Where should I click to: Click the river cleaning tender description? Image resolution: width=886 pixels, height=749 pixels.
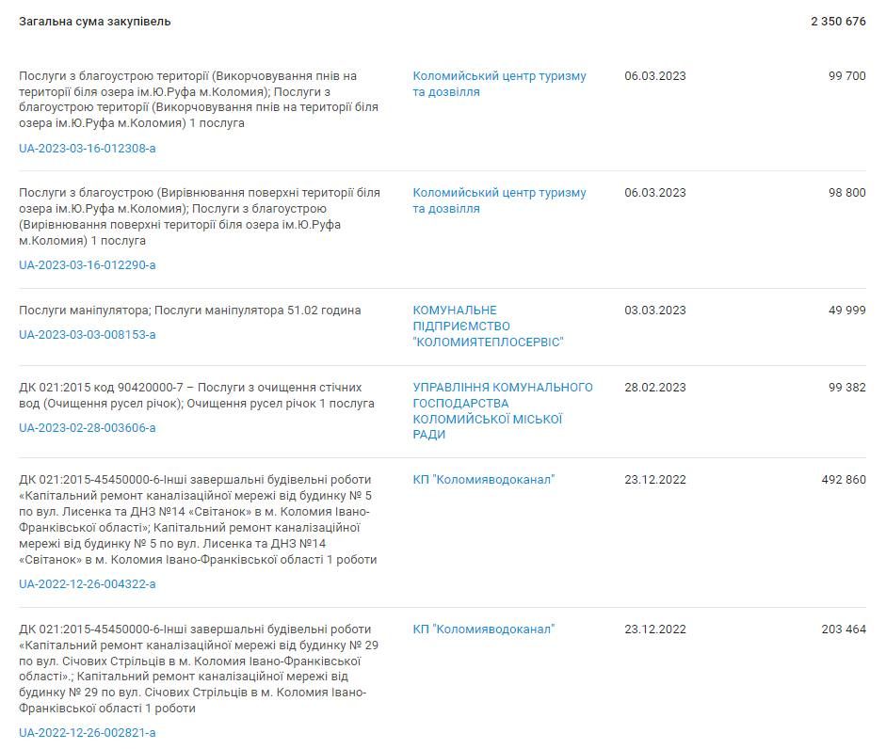click(x=197, y=395)
